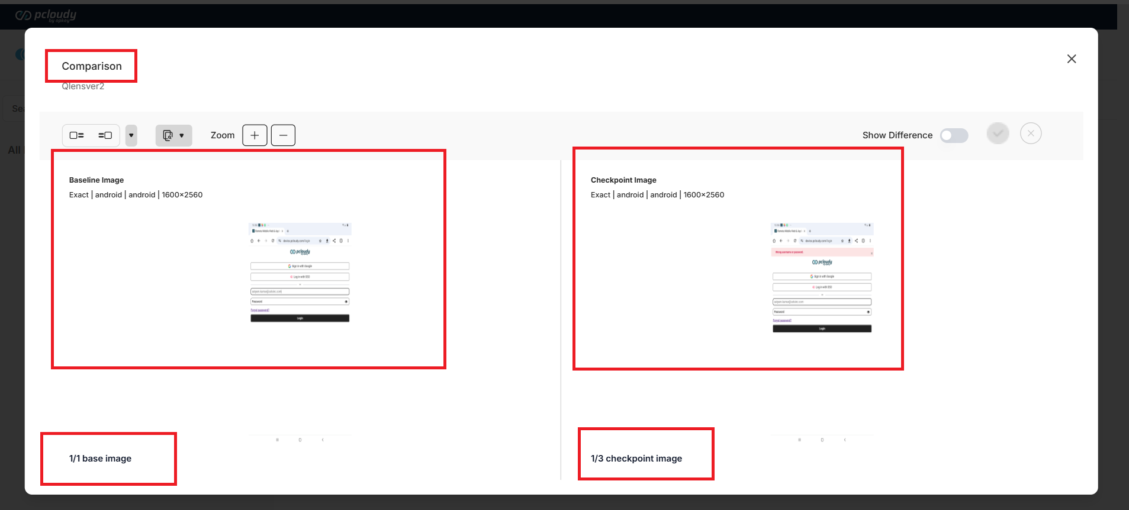Click the Qlensver2 project name

click(x=83, y=86)
